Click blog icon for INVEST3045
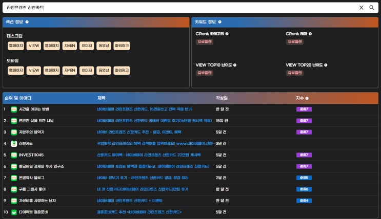 tap(14, 155)
